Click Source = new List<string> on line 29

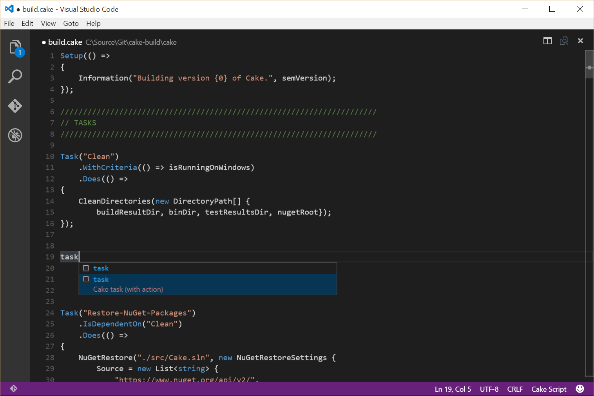(x=153, y=369)
